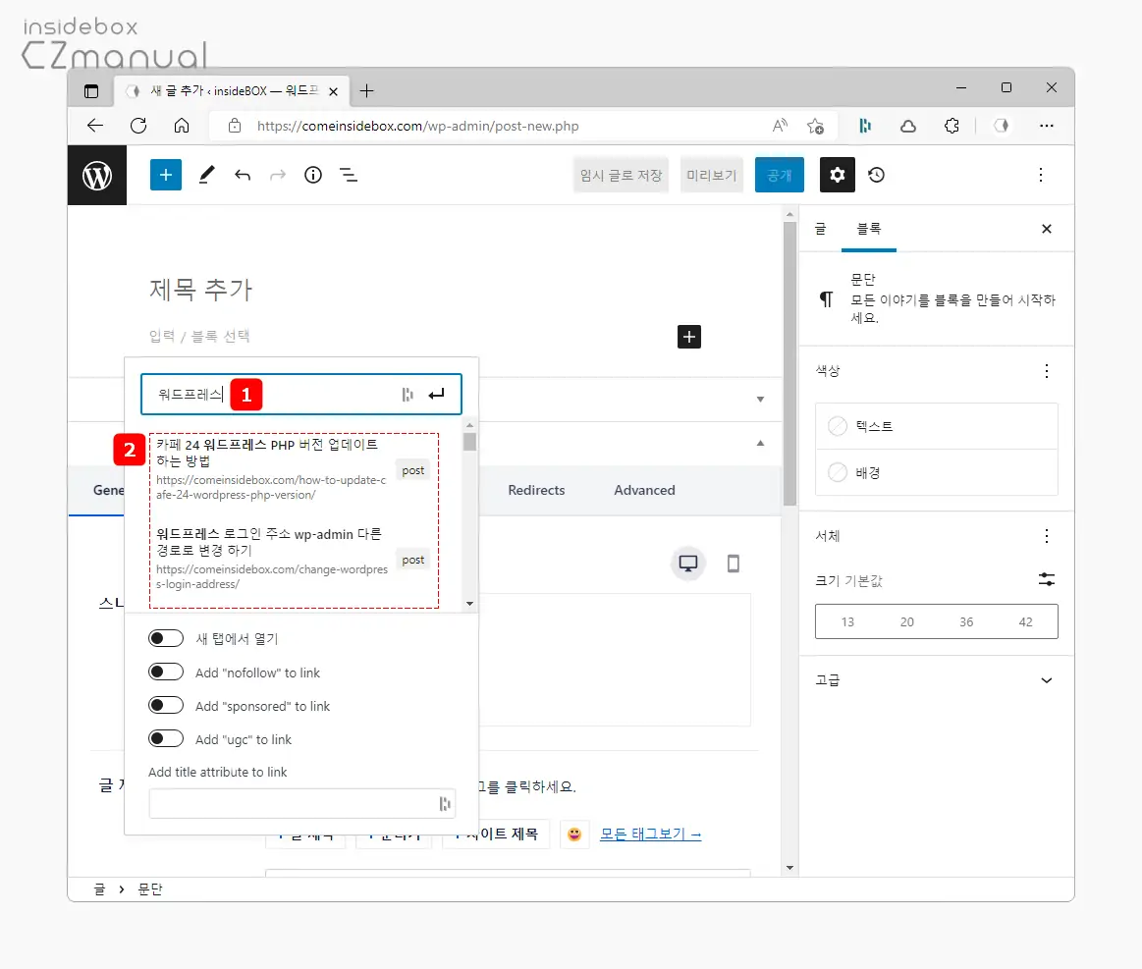The height and width of the screenshot is (969, 1142).
Task: Toggle Add "nofollow" to link
Action: click(x=166, y=672)
